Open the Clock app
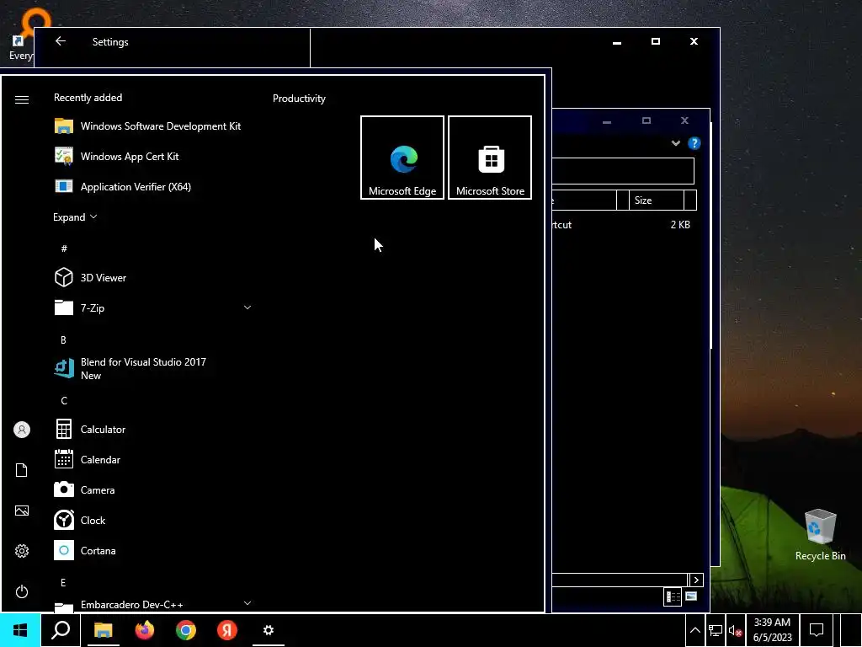This screenshot has height=647, width=862. [x=153, y=520]
